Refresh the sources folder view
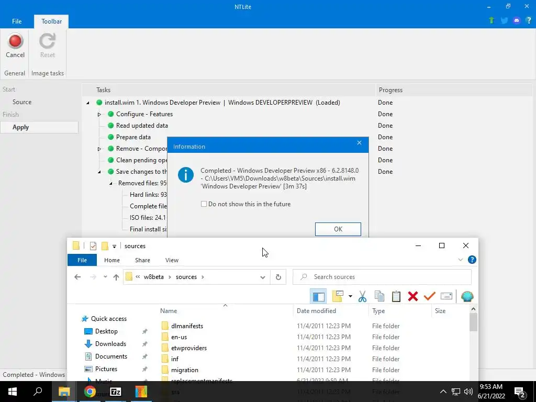The height and width of the screenshot is (402, 536). pos(278,277)
